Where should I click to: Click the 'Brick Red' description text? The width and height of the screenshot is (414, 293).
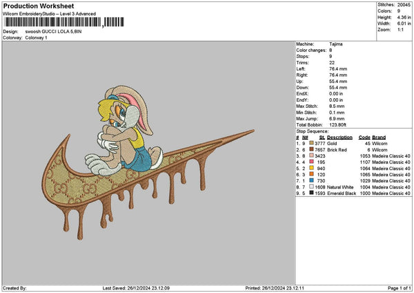[x=337, y=150]
